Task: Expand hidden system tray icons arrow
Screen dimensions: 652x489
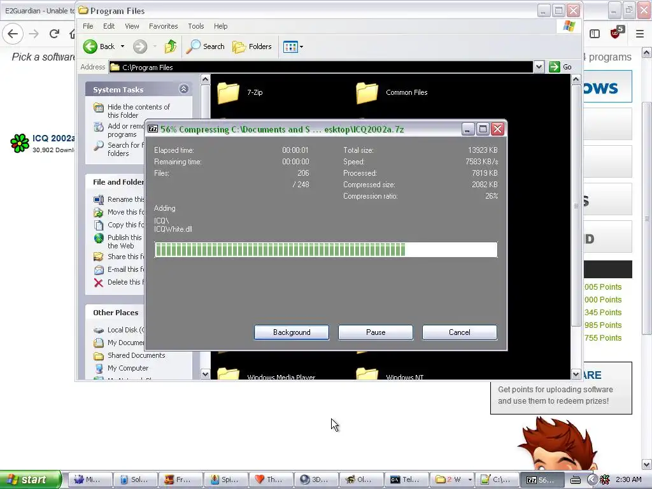Action: [x=592, y=479]
